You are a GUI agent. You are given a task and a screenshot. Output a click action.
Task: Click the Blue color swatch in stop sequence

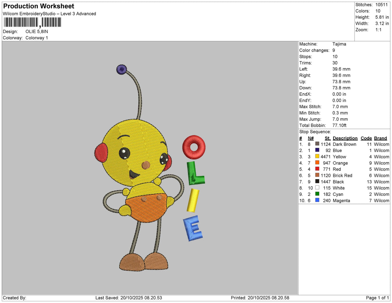point(317,150)
